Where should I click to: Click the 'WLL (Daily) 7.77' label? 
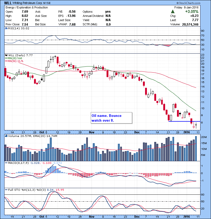pyautogui.click(x=20, y=55)
